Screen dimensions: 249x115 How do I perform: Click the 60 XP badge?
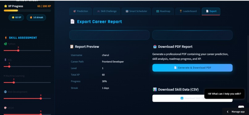pos(16,18)
